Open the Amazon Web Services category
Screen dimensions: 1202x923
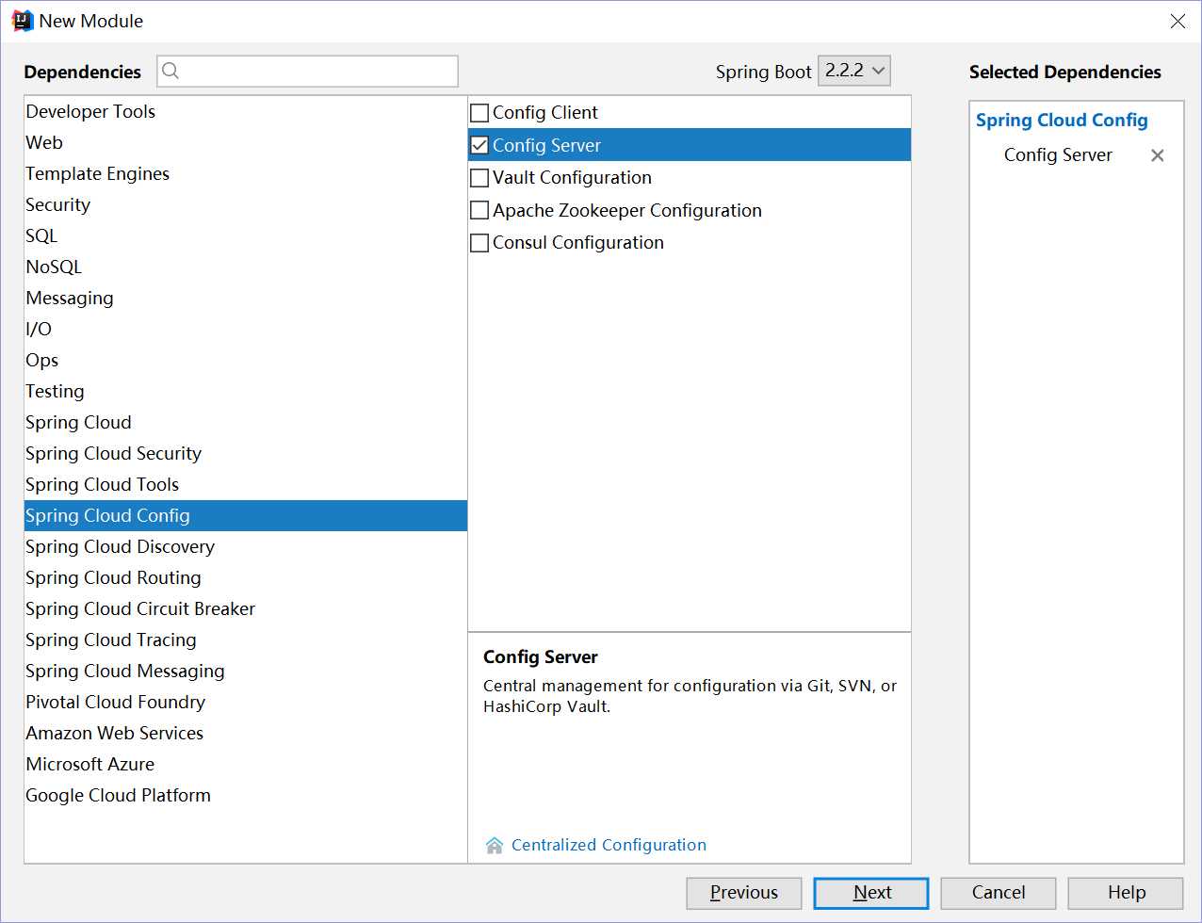tap(246, 733)
